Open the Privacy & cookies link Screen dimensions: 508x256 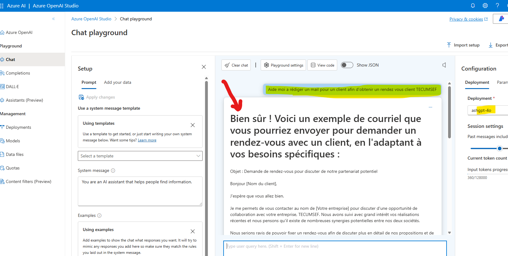coord(468,19)
